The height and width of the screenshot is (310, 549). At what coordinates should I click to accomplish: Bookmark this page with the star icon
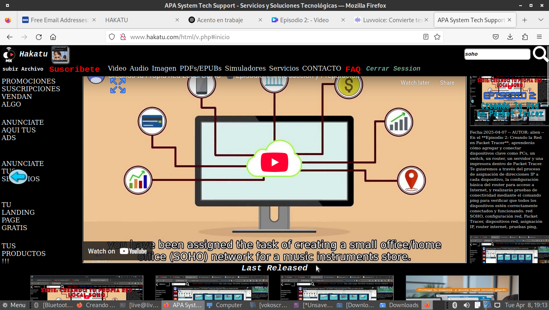tap(437, 37)
